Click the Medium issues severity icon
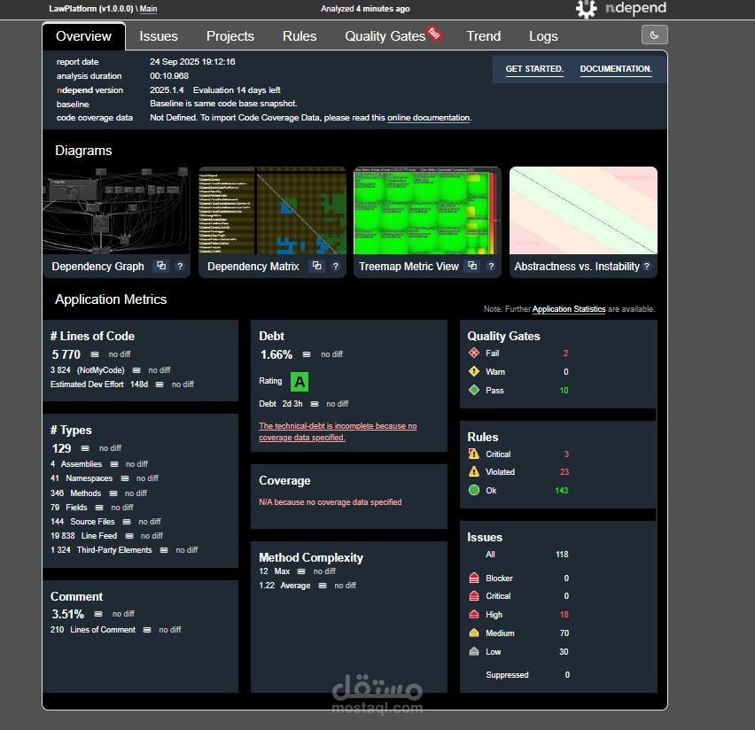The width and height of the screenshot is (755, 730). click(474, 633)
